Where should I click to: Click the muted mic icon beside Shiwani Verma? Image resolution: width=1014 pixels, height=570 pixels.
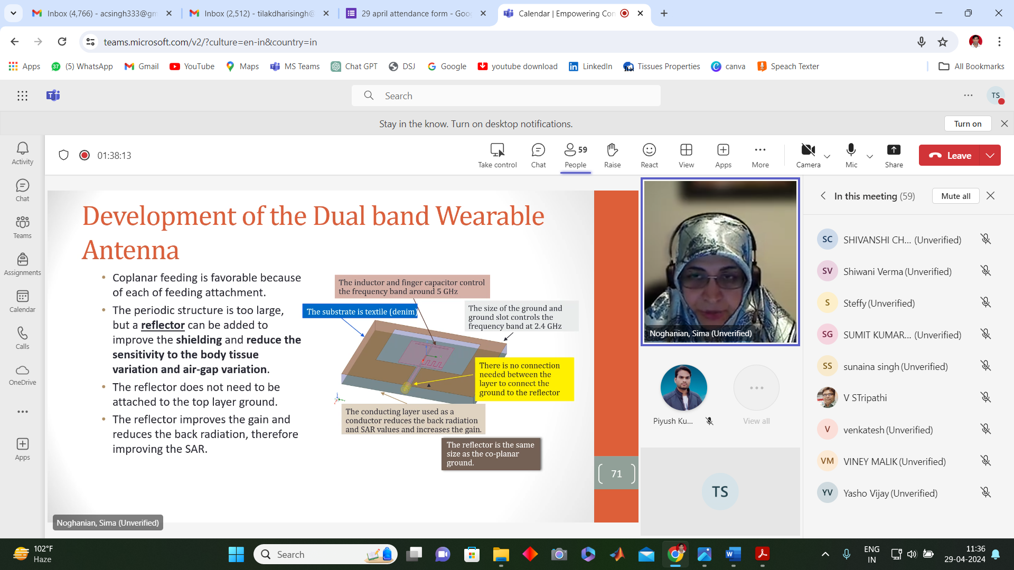[985, 271]
